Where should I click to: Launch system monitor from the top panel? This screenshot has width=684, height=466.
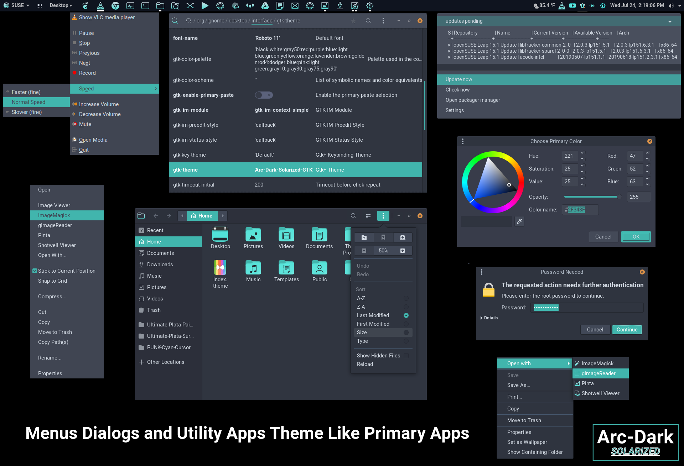pyautogui.click(x=130, y=6)
